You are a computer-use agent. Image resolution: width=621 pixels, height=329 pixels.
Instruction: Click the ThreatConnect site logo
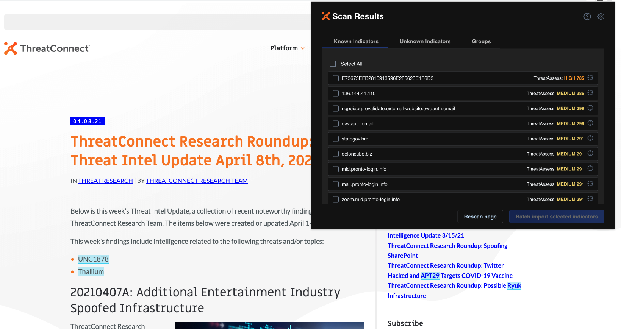point(47,48)
